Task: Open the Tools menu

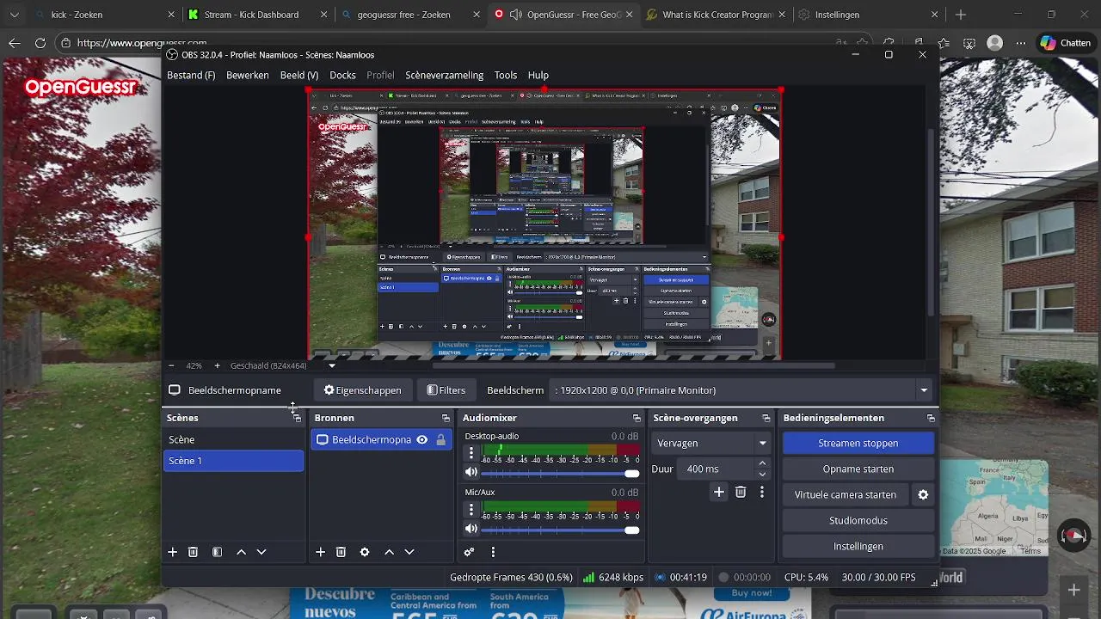Action: tap(506, 75)
